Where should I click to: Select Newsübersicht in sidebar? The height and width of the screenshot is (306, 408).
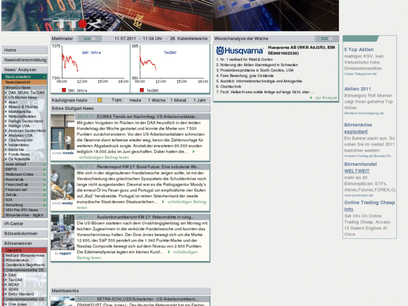click(x=25, y=82)
